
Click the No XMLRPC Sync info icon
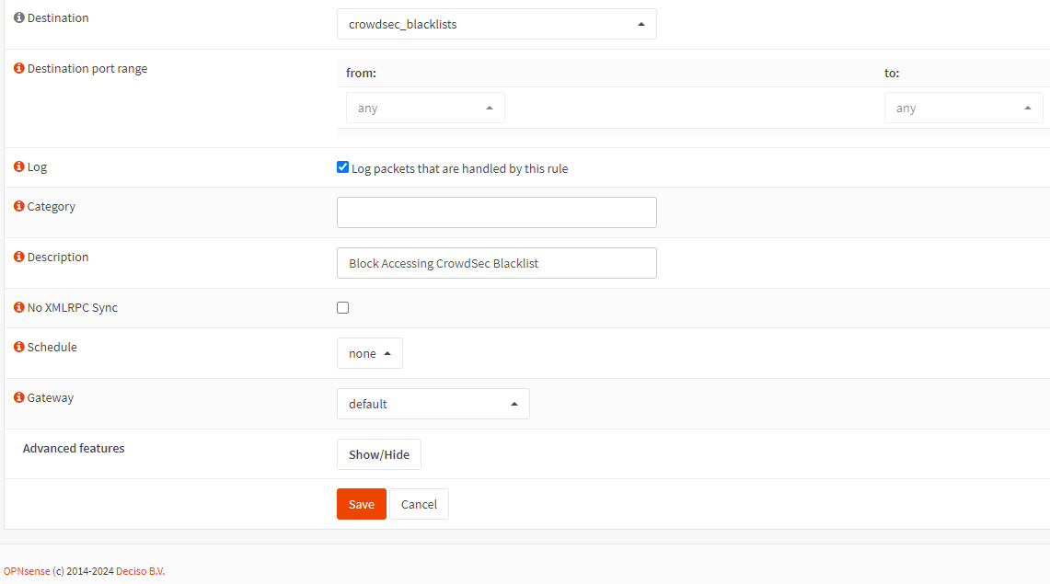coord(17,307)
